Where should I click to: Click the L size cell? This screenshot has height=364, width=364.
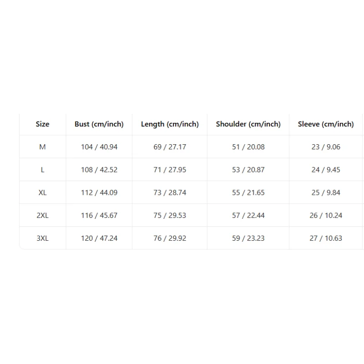click(x=42, y=170)
